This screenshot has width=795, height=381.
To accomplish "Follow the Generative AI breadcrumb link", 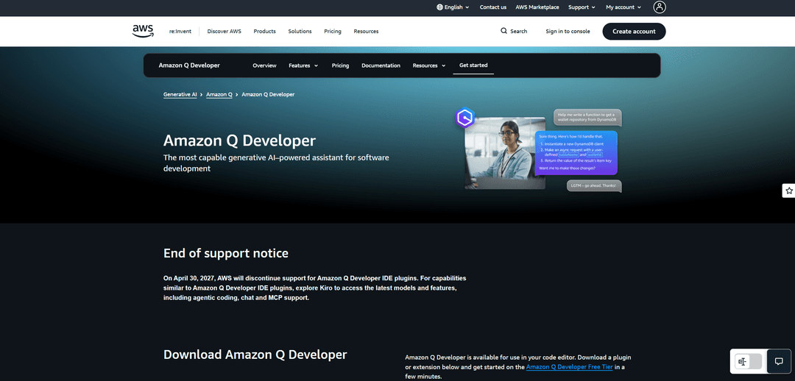I will 180,95.
